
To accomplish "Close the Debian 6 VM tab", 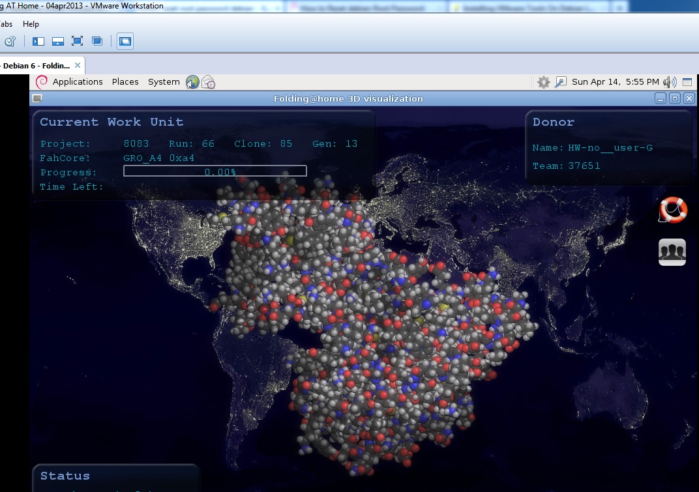I will click(x=78, y=65).
